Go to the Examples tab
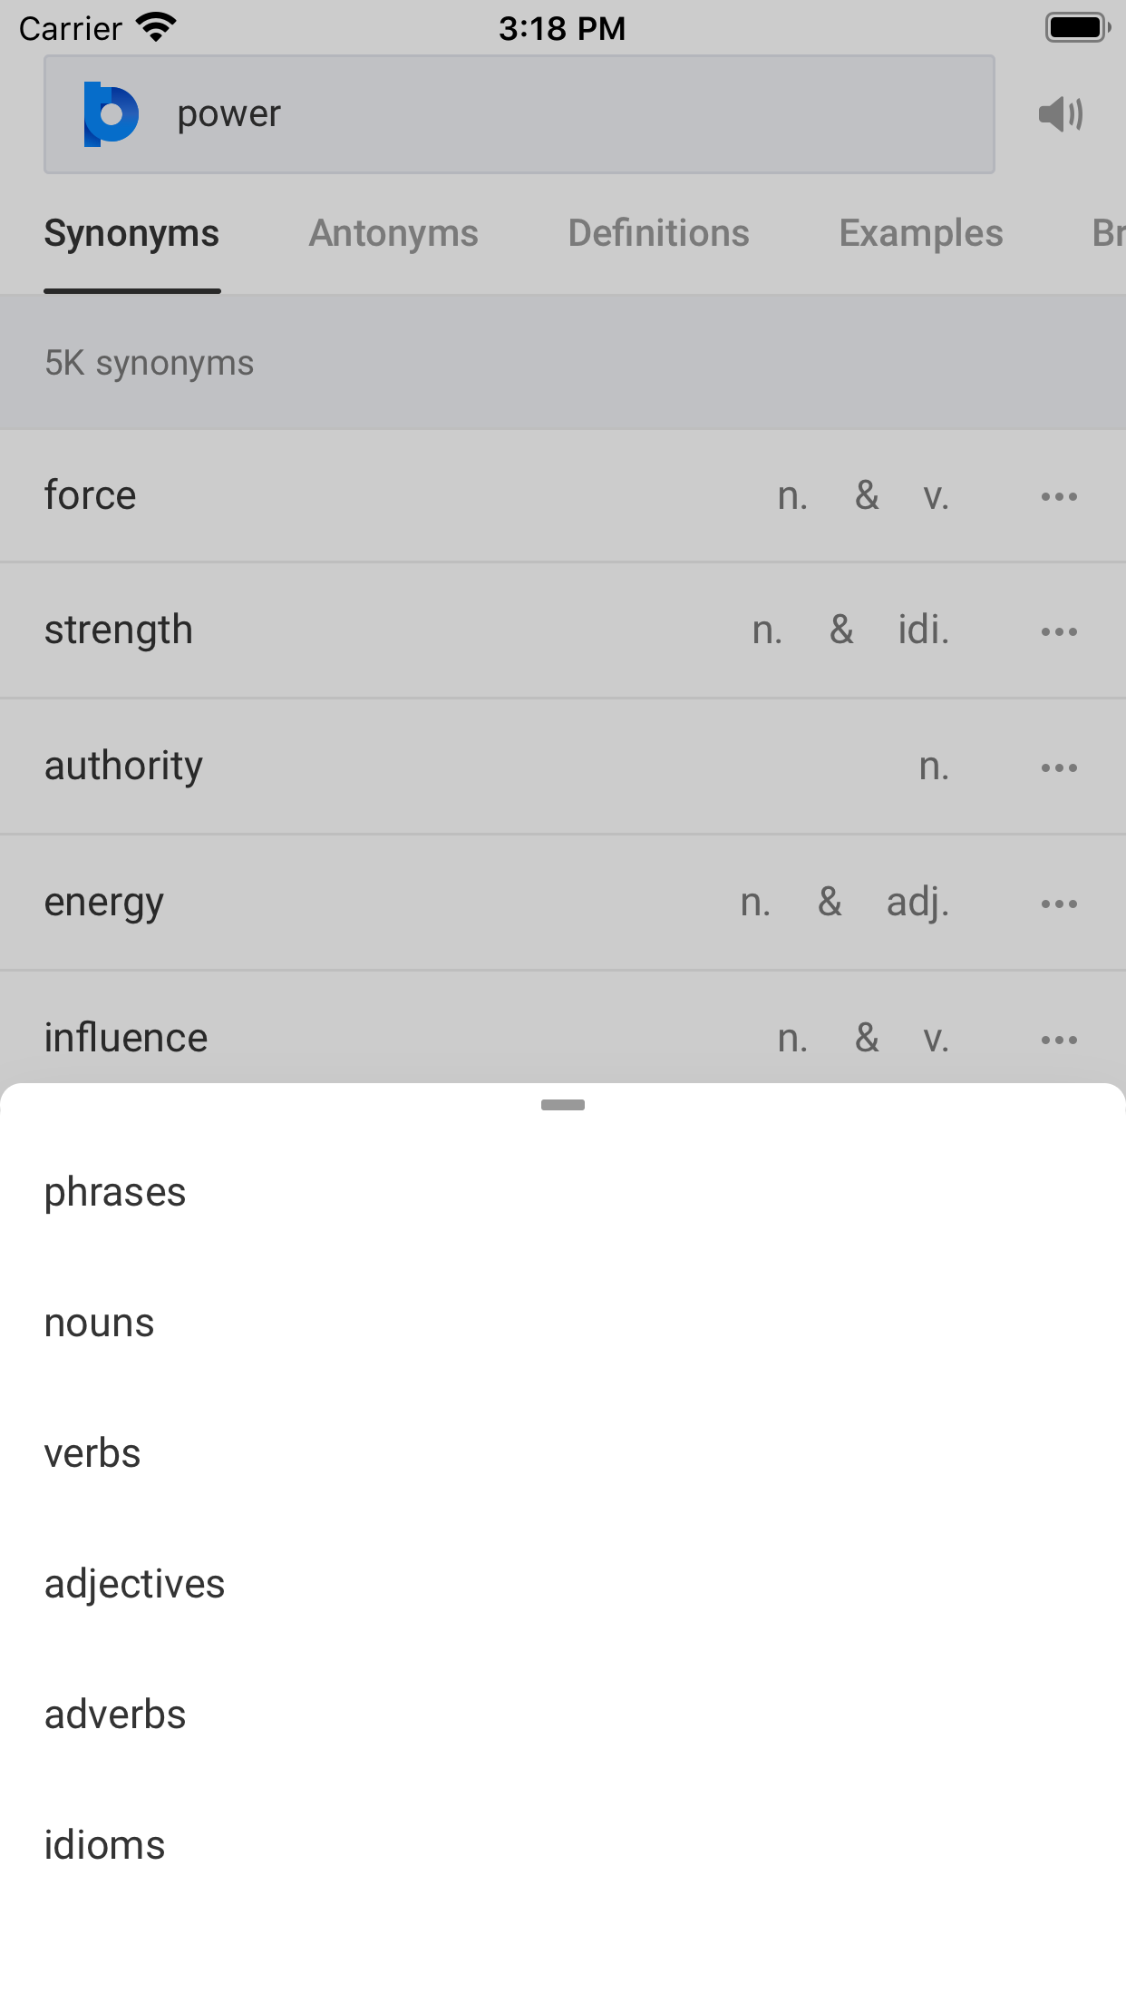 click(x=920, y=234)
